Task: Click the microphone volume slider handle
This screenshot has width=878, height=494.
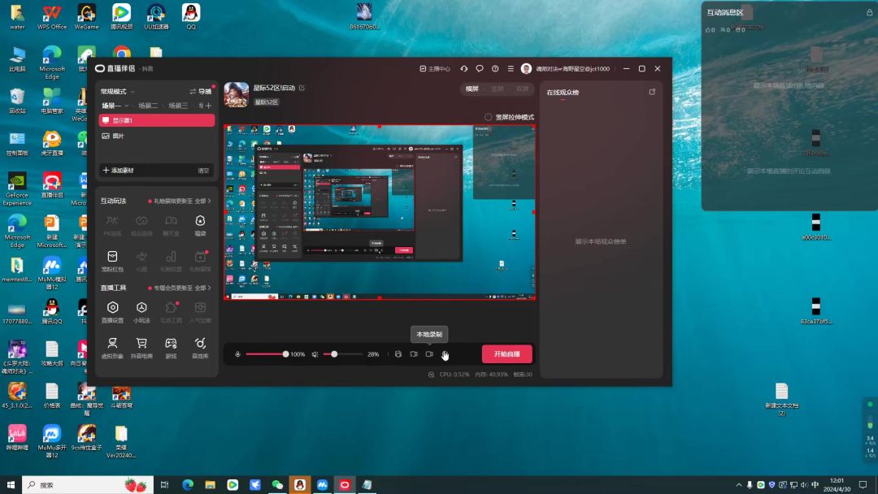Action: coord(285,354)
